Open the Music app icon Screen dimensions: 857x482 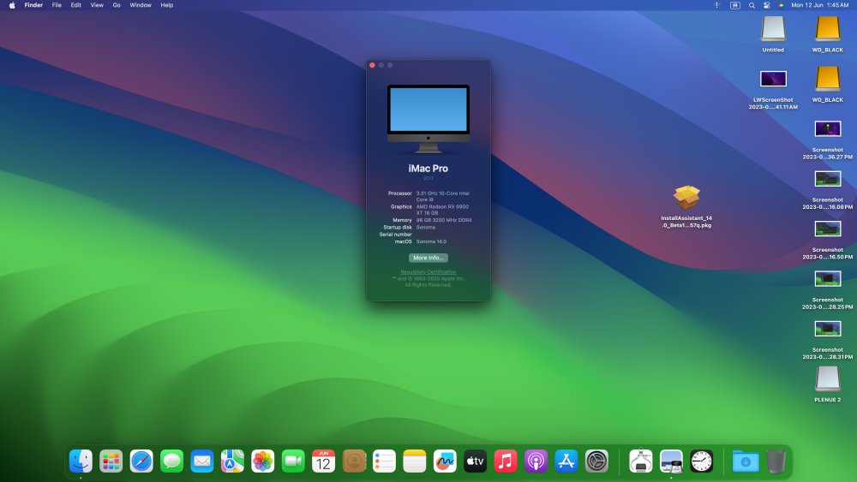click(x=506, y=461)
